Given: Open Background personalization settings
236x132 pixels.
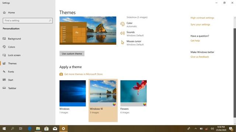Looking at the screenshot, I should click(x=14, y=39).
